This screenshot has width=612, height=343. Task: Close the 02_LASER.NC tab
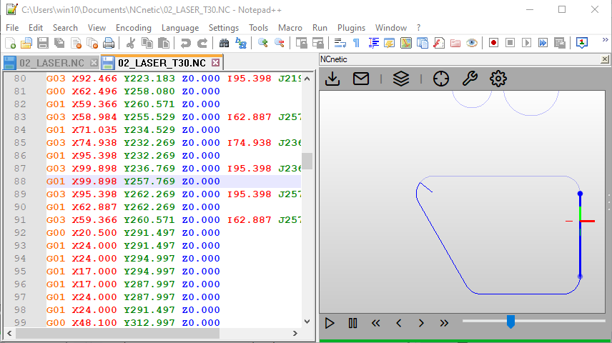pos(94,63)
